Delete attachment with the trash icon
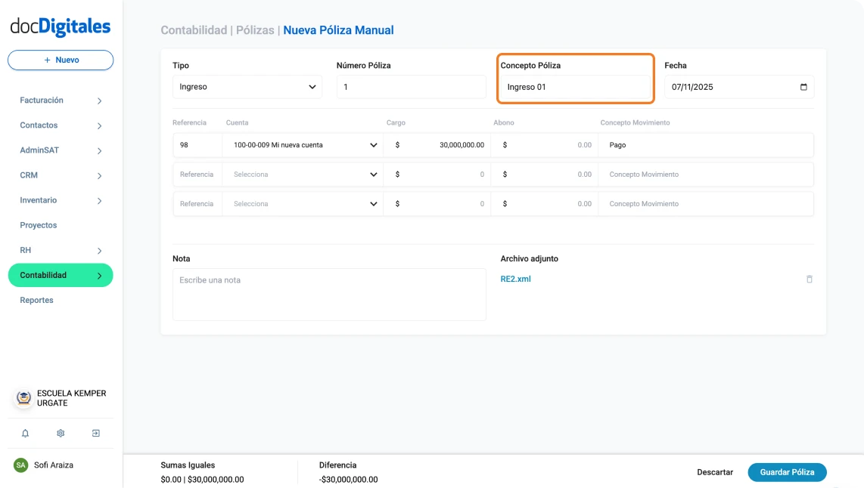Viewport: 864px width, 488px height. 809,280
